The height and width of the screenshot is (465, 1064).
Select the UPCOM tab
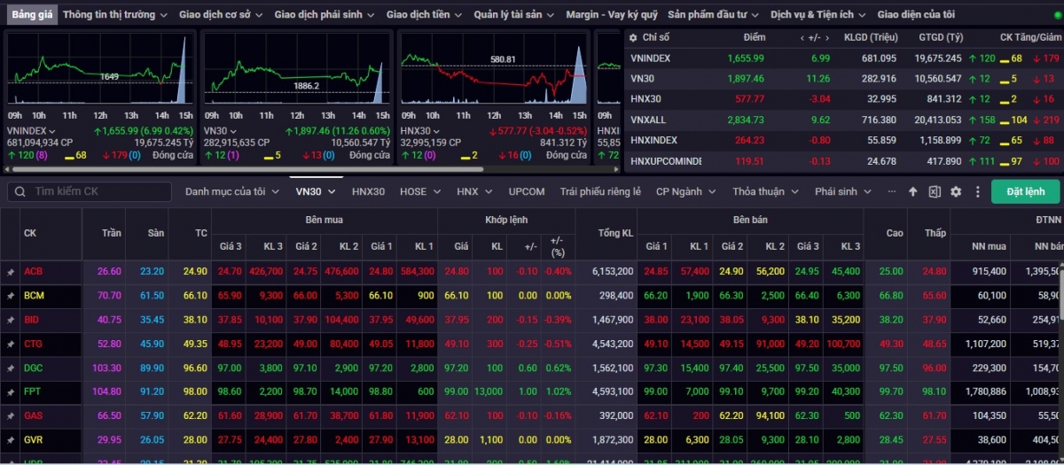[527, 191]
